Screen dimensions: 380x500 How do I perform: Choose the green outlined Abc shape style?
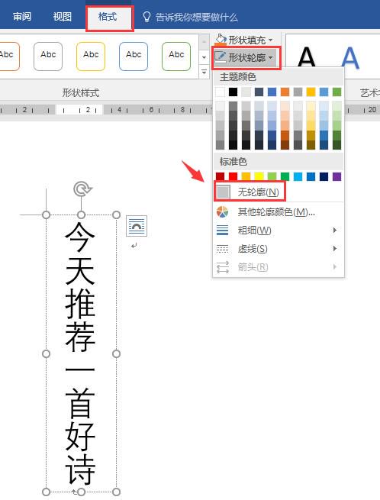pyautogui.click(x=176, y=56)
